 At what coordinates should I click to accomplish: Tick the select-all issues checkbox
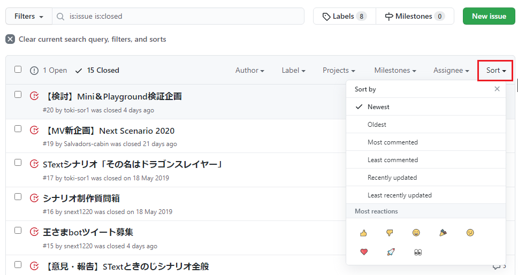(18, 70)
